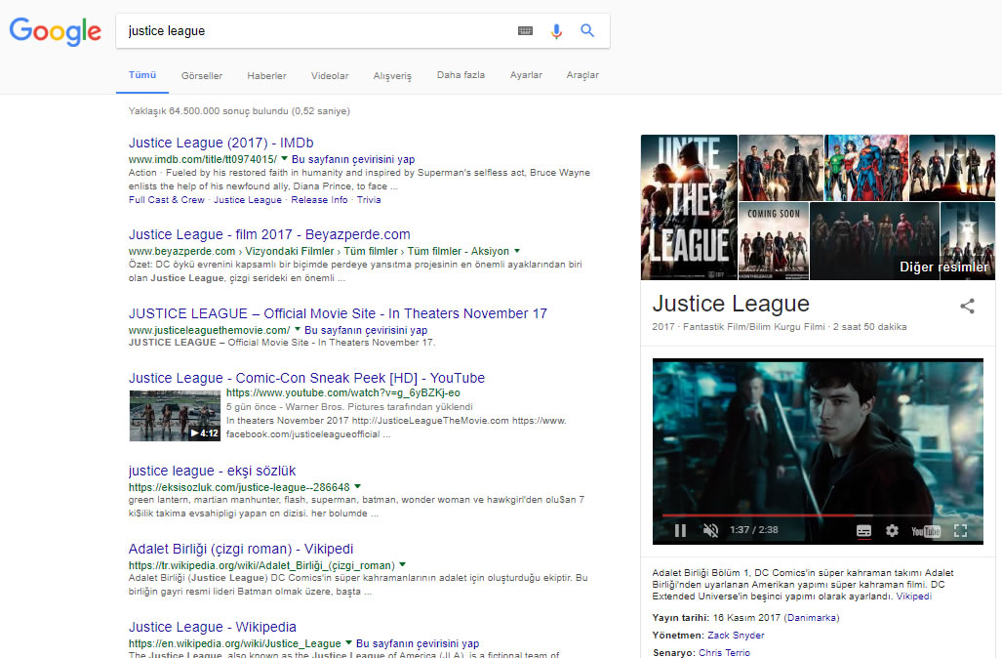Open Adalet Birliği (çizgi roman) Vikipedi result
The image size is (1002, 658).
241,549
